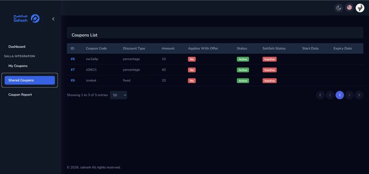
Task: Click Inactive badge for coupon znxkek
Action: 269,81
